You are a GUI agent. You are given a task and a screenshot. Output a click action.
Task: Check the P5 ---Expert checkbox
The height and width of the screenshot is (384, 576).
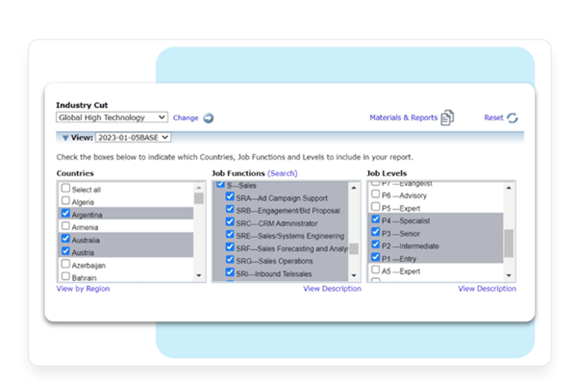pyautogui.click(x=375, y=207)
